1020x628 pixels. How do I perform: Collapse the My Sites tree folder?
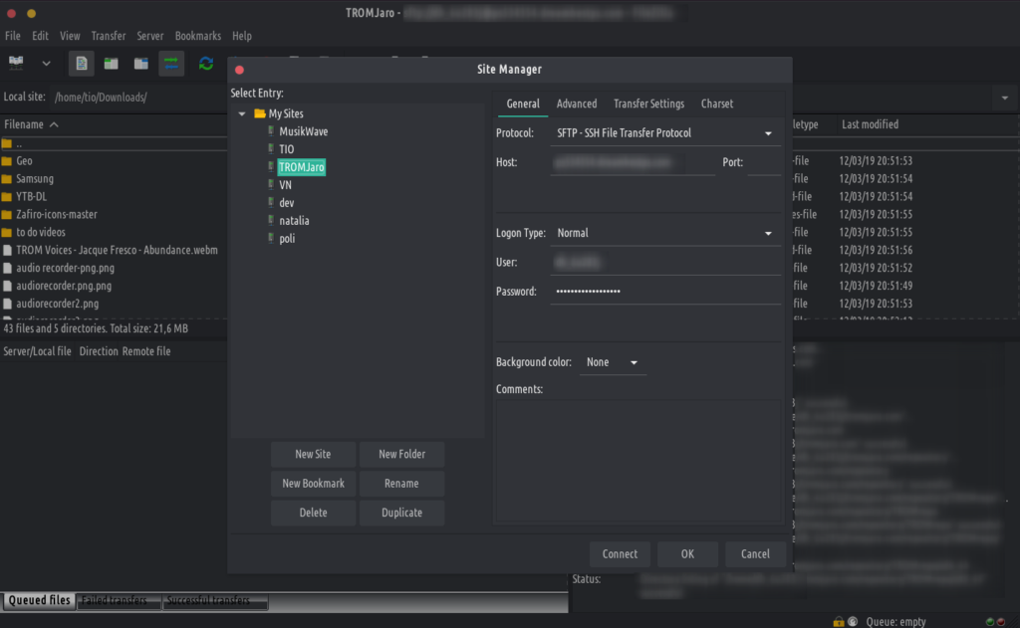tap(242, 113)
